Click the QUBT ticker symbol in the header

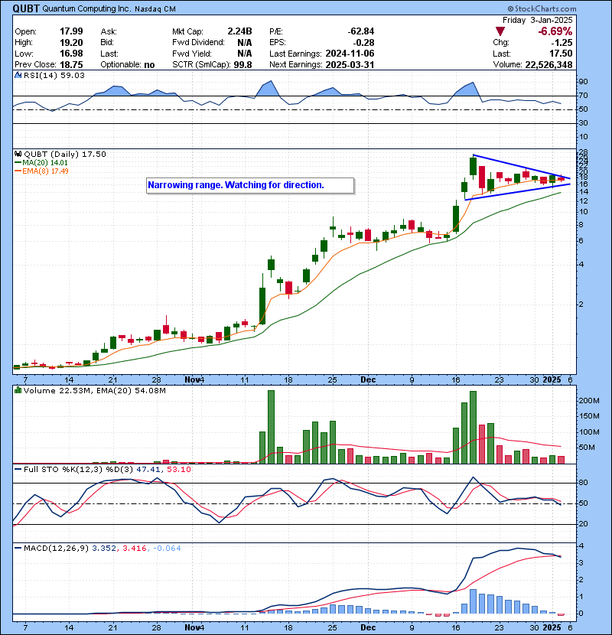[x=26, y=8]
